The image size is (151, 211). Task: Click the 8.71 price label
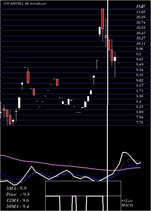pyautogui.click(x=140, y=91)
